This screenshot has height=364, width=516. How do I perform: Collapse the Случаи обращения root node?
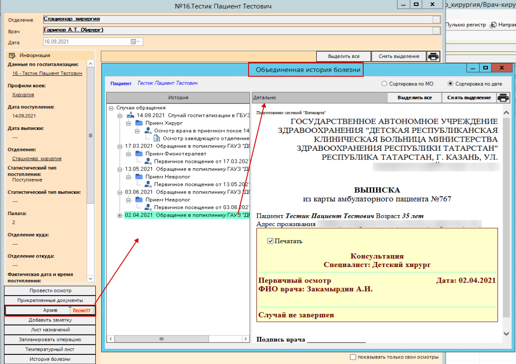pos(111,108)
